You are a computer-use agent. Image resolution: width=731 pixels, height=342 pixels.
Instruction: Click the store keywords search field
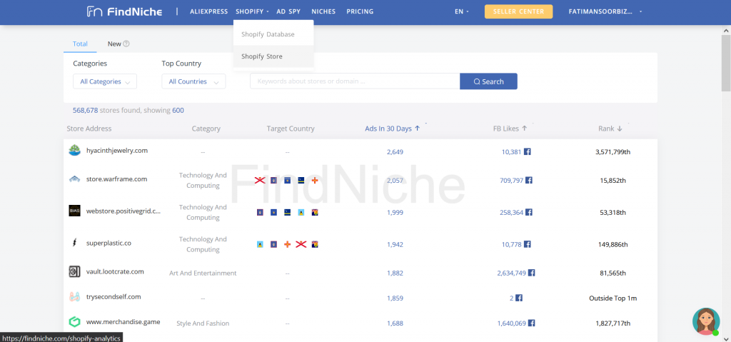tap(355, 81)
